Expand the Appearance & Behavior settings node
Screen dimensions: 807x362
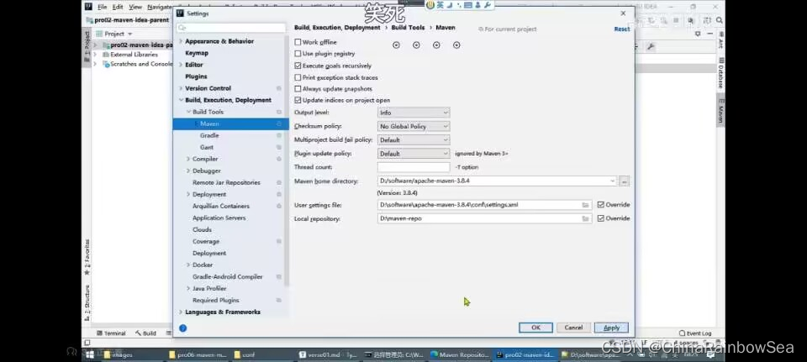click(x=181, y=41)
